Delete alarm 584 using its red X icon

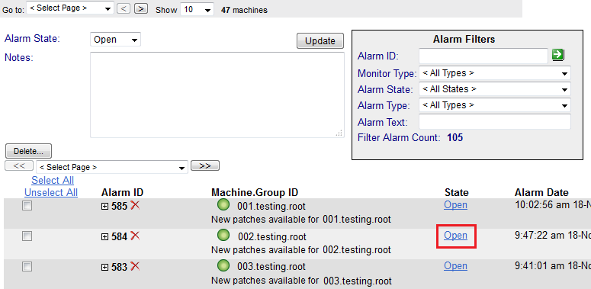click(x=135, y=236)
